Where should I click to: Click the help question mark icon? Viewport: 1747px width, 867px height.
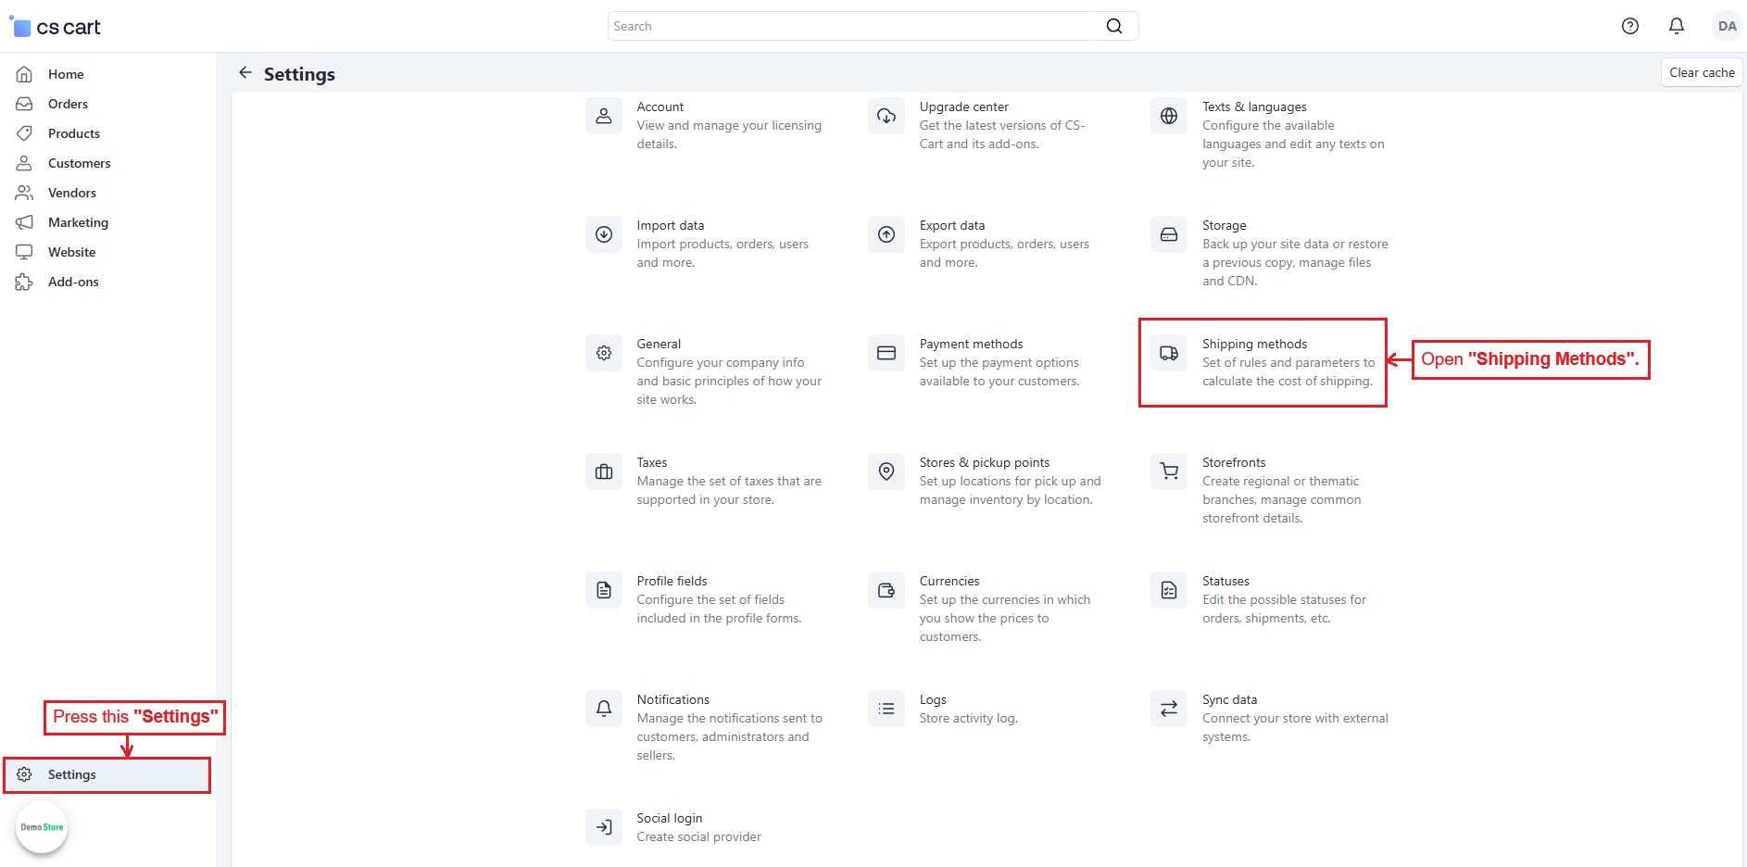click(1630, 26)
